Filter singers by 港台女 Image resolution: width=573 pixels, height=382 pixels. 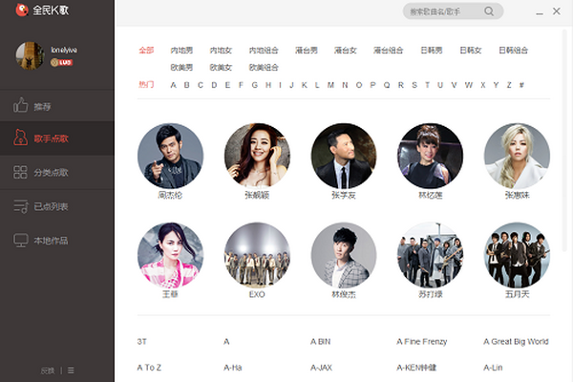pos(345,50)
